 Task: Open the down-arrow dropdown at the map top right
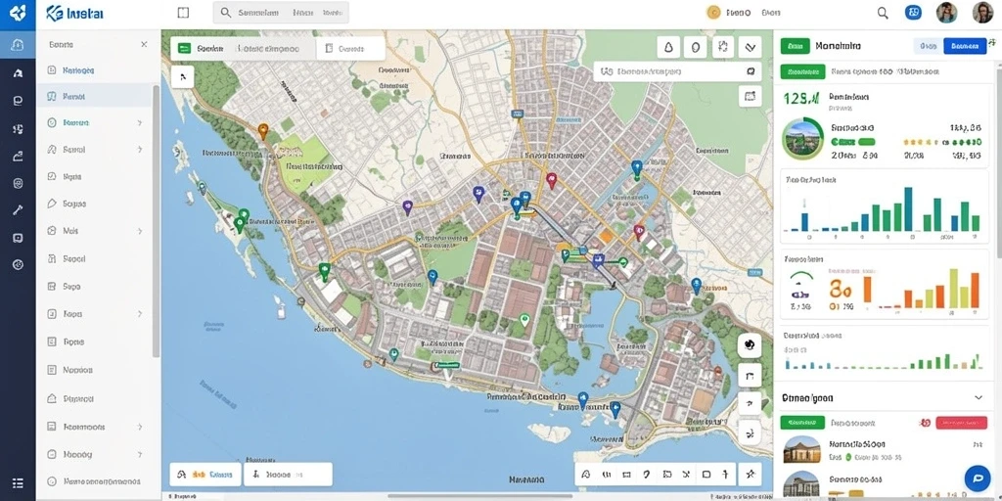751,47
